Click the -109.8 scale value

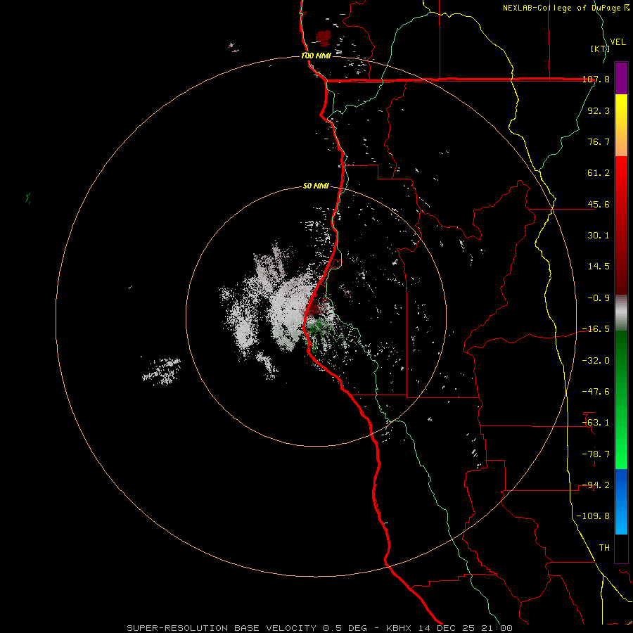[593, 516]
